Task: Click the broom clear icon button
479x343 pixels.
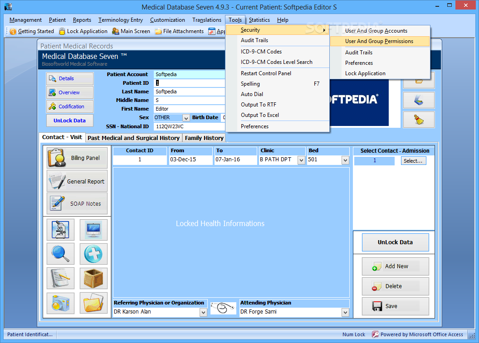Action: click(419, 119)
